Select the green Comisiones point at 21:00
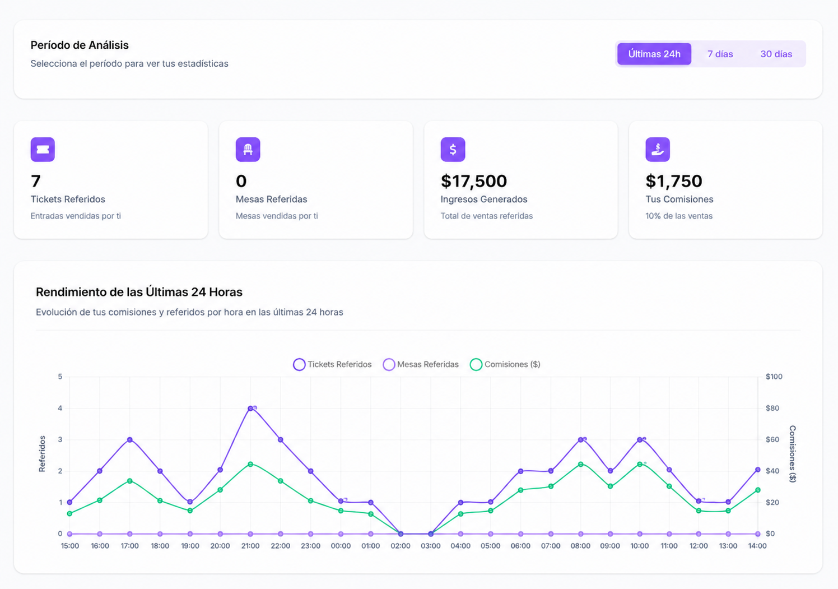The width and height of the screenshot is (838, 589). click(250, 464)
